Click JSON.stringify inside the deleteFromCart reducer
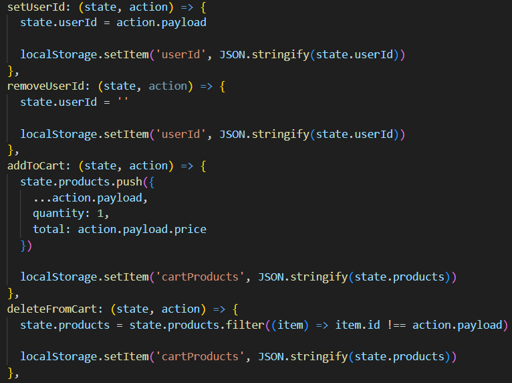The width and height of the screenshot is (512, 383). [303, 356]
